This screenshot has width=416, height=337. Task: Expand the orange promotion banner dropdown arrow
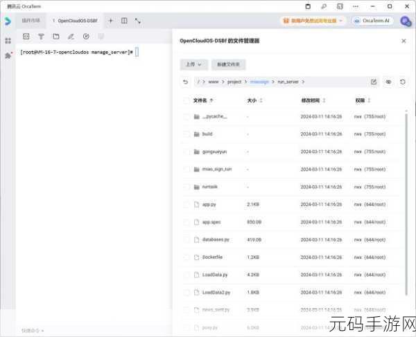click(x=341, y=21)
